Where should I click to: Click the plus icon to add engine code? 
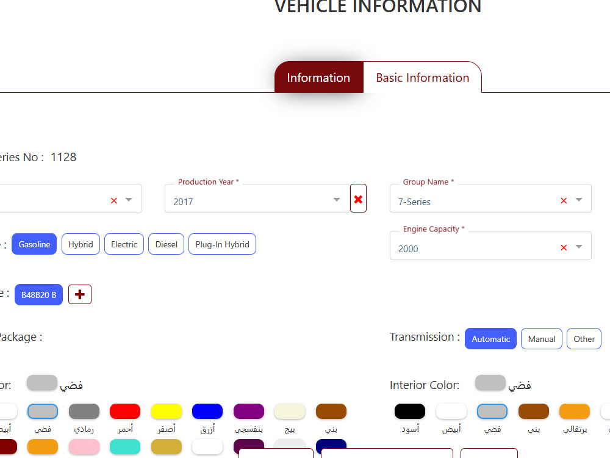(x=80, y=294)
